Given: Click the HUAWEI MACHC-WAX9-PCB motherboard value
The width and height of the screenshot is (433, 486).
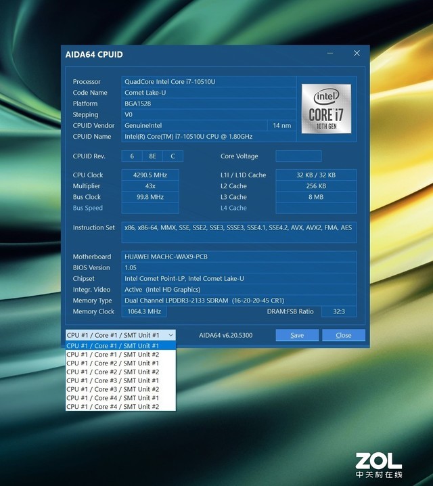Looking at the screenshot, I should 239,257.
